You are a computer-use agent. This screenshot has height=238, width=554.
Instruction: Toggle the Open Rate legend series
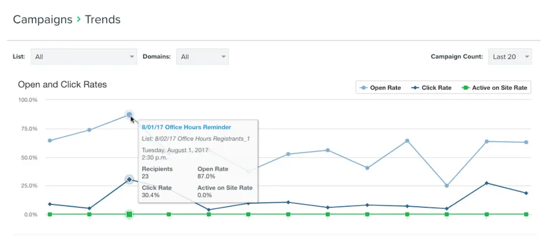pyautogui.click(x=381, y=87)
